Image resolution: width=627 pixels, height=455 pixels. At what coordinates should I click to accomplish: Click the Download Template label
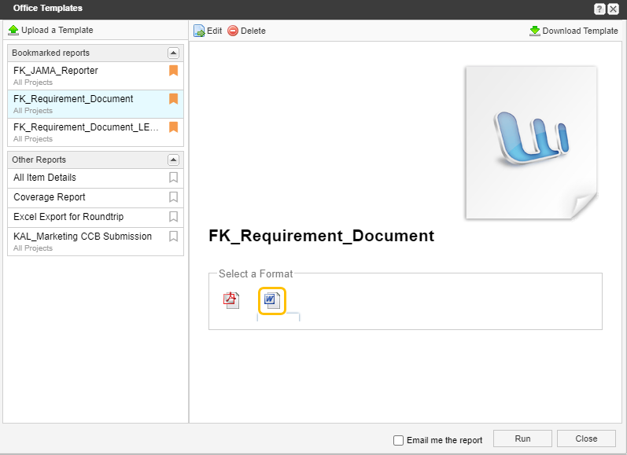click(580, 31)
